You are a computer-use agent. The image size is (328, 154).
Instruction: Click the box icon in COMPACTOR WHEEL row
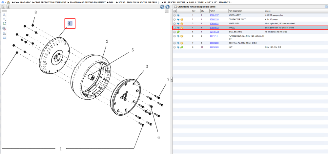182,19
